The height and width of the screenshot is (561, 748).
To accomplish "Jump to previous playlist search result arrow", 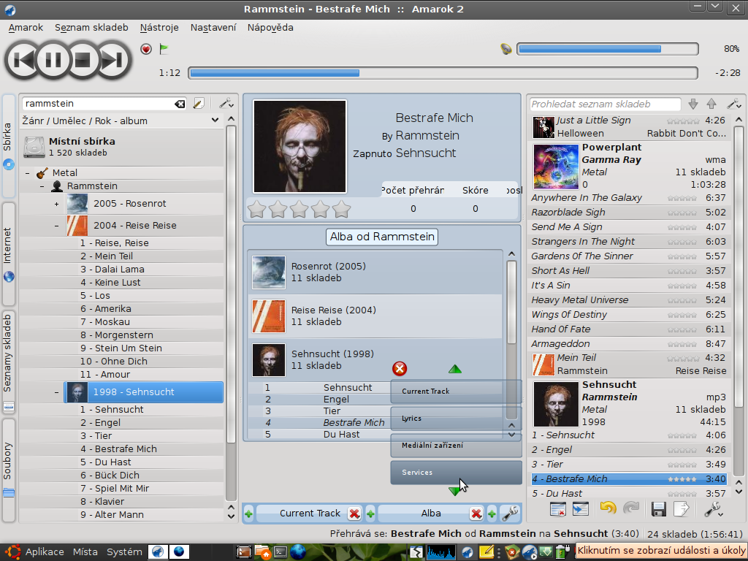I will (711, 104).
